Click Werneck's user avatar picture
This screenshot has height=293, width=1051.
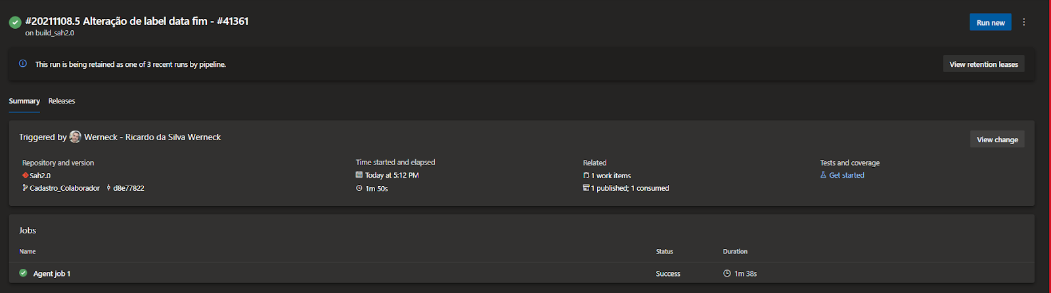[x=76, y=136]
